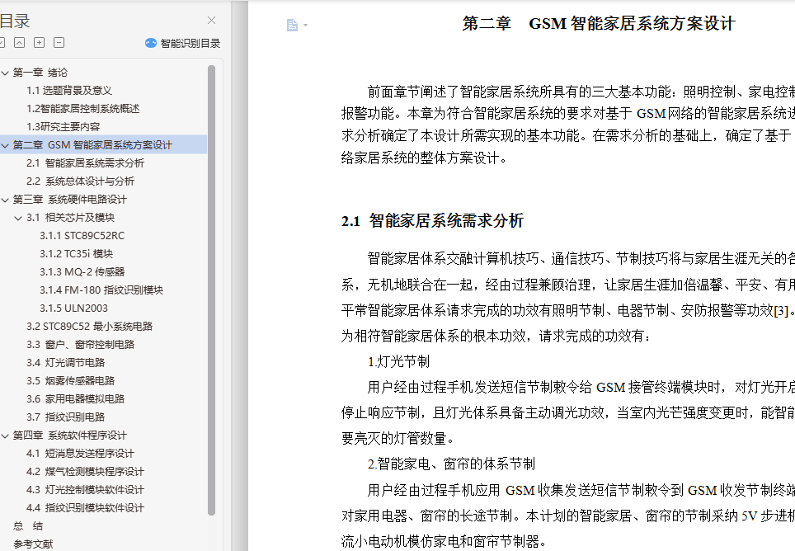Image resolution: width=795 pixels, height=551 pixels.
Task: Click the citation [3] in document body
Action: click(781, 311)
